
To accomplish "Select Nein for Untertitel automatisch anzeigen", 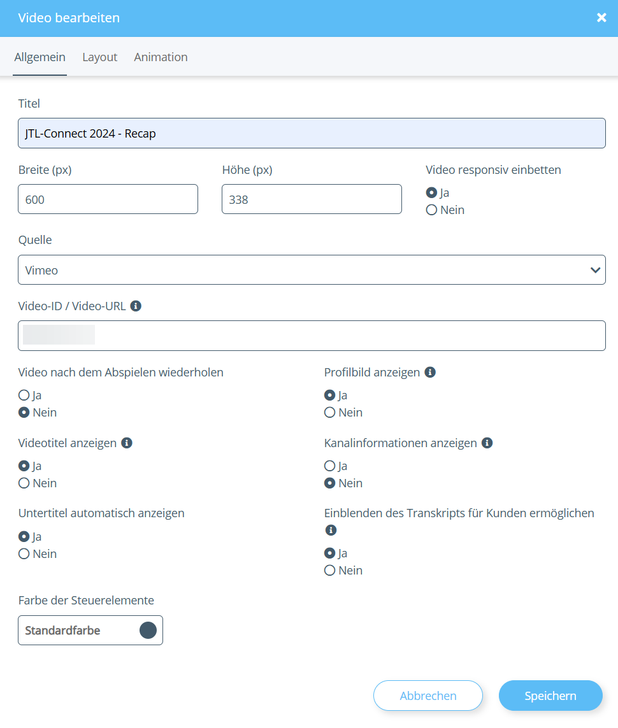I will click(24, 554).
